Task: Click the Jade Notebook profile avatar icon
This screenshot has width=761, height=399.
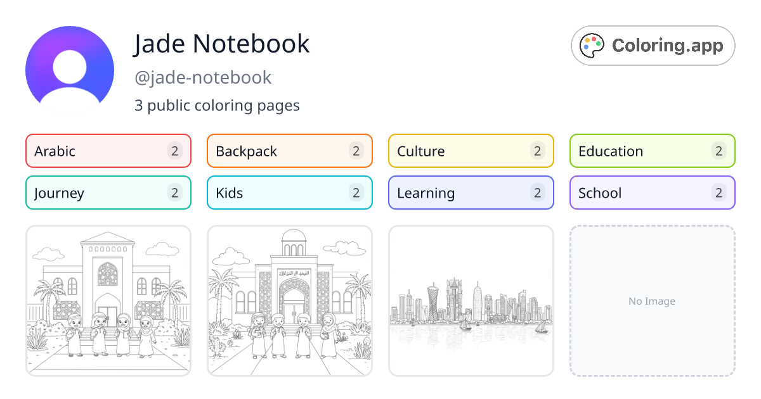Action: (x=70, y=66)
